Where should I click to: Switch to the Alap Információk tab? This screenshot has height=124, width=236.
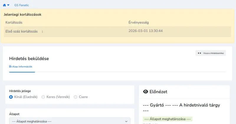click(x=22, y=67)
